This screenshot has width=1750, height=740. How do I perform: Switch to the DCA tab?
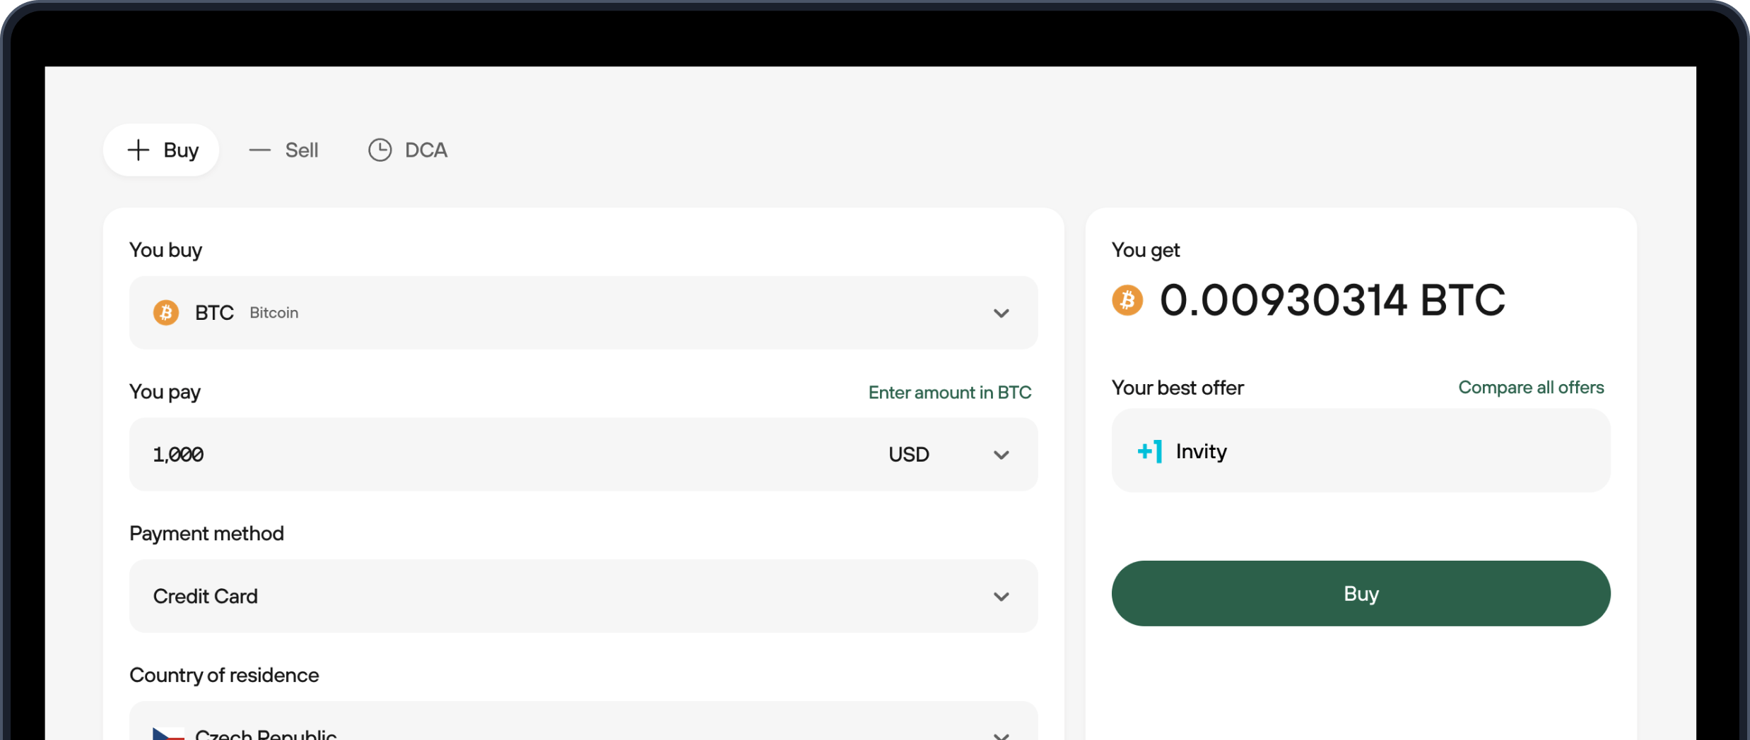click(425, 150)
